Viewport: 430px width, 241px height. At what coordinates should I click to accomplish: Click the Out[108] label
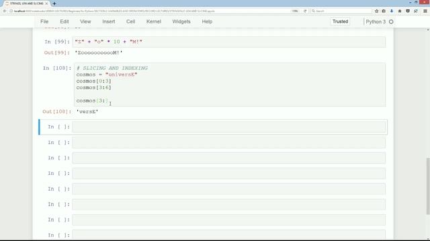pos(57,112)
